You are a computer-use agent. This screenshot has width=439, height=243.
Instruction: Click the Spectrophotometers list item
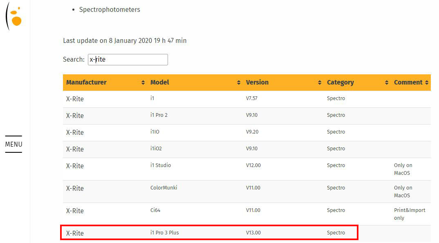coord(110,9)
